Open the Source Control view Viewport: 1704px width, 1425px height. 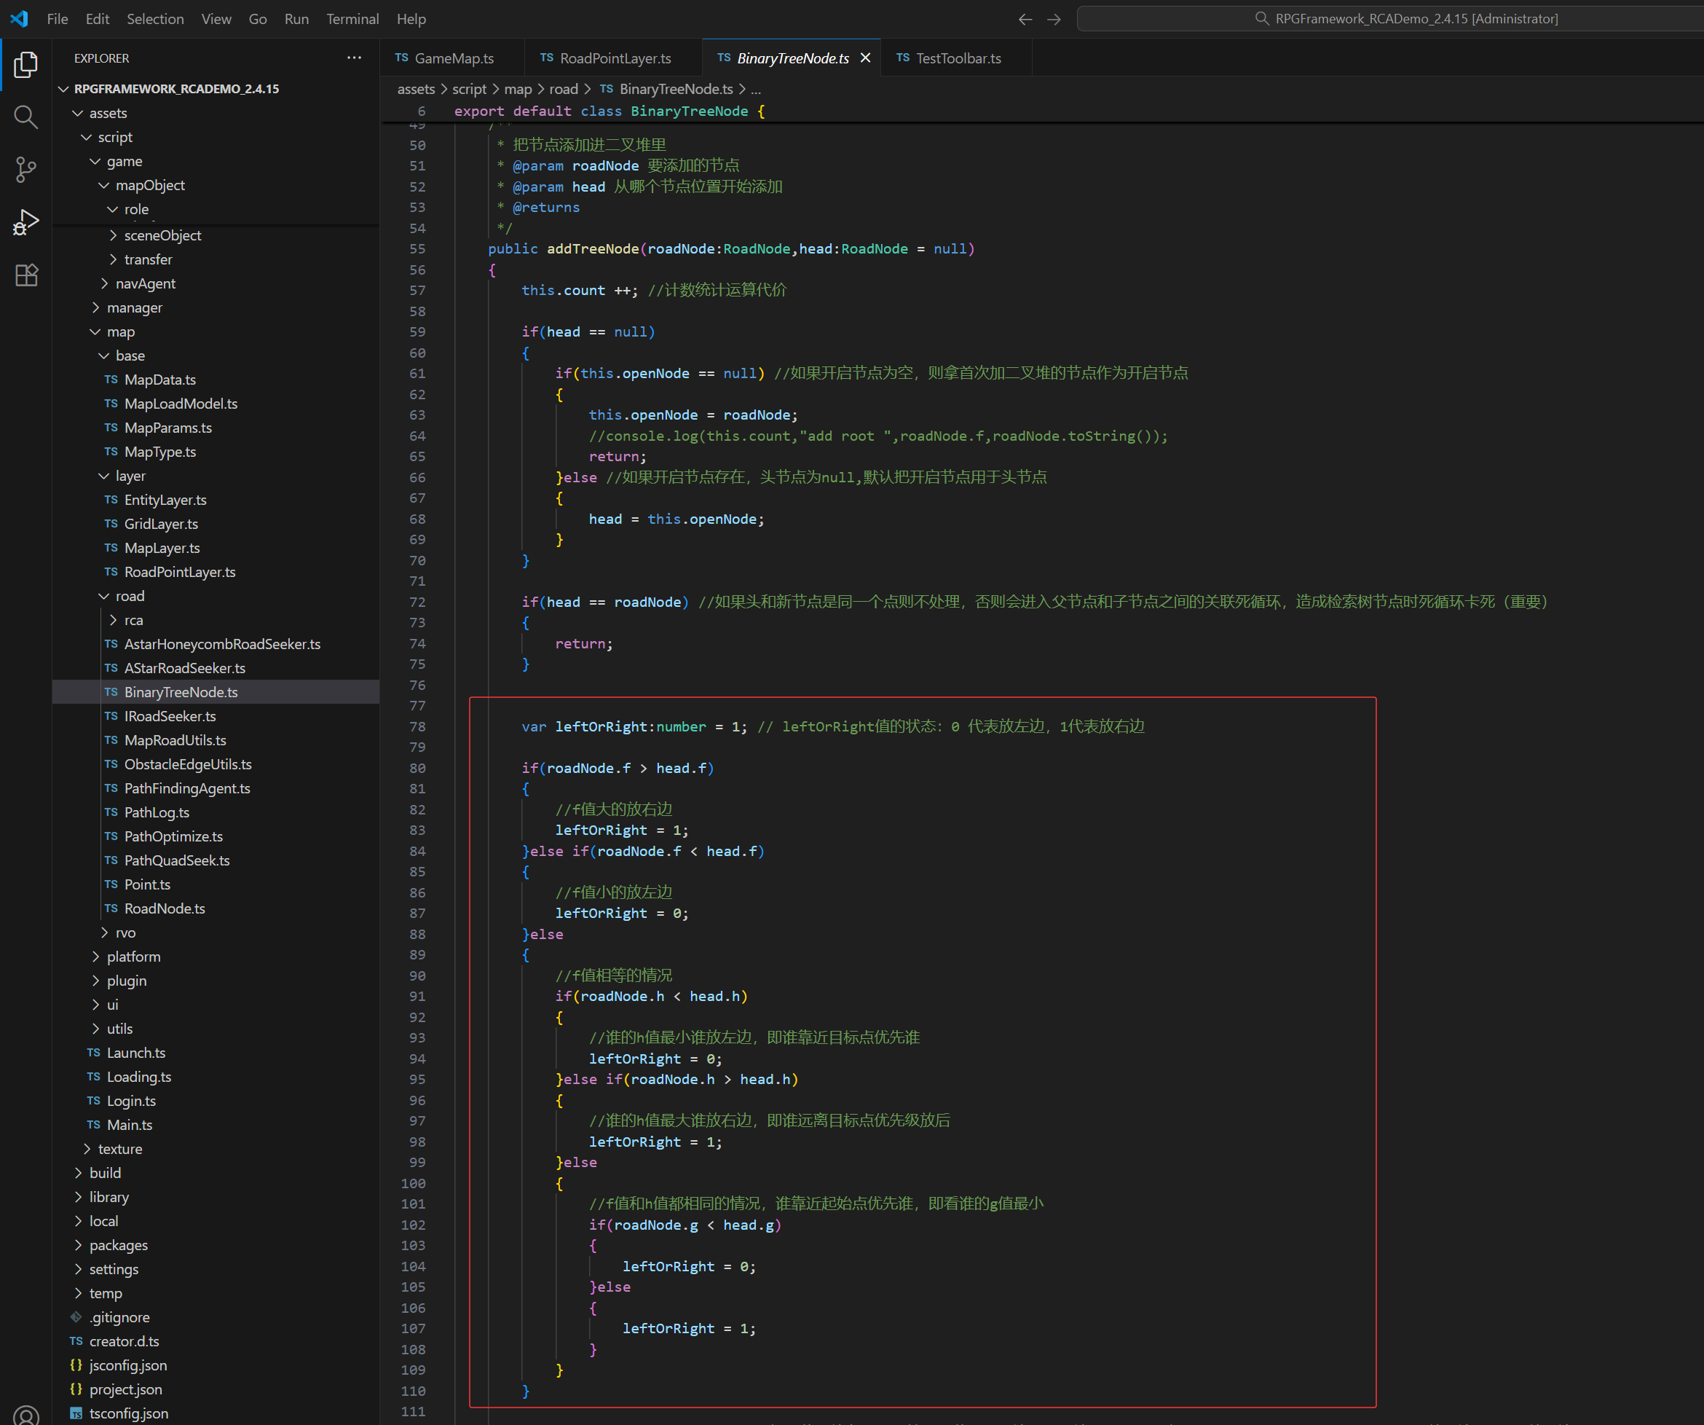(x=26, y=170)
